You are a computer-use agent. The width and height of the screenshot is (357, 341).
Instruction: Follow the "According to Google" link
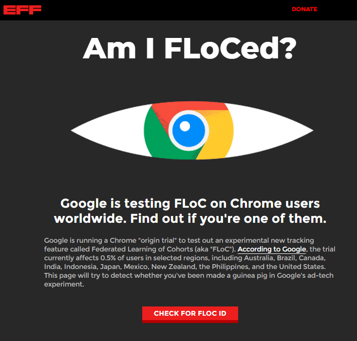point(272,249)
